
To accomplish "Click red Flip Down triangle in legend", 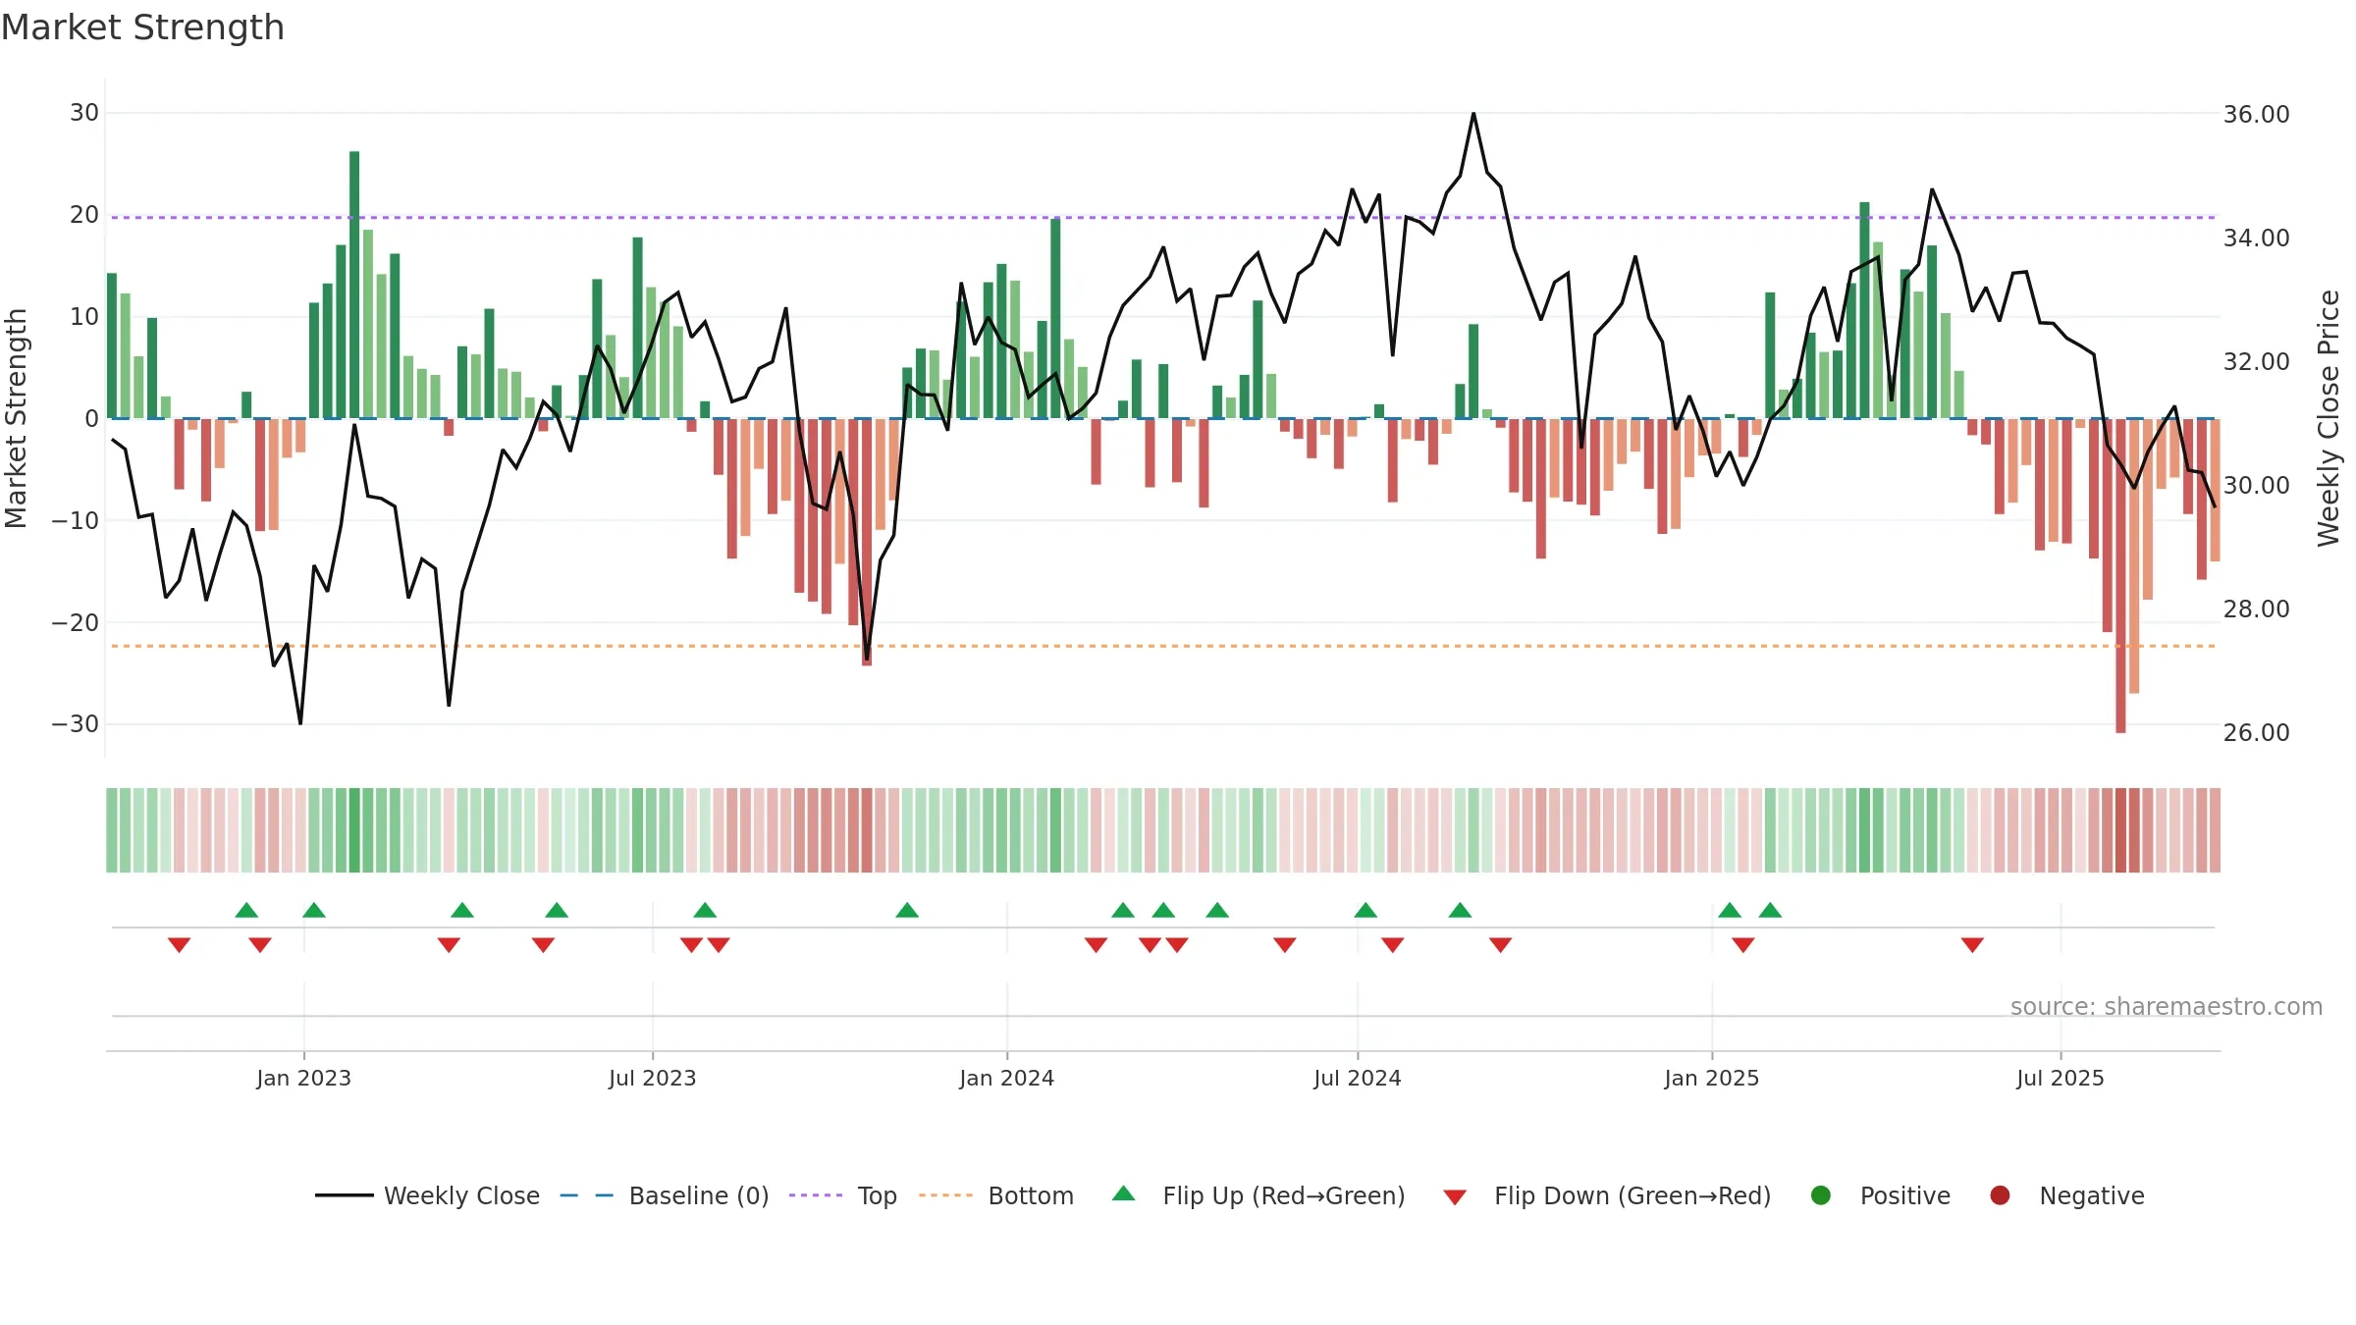I will (1455, 1197).
